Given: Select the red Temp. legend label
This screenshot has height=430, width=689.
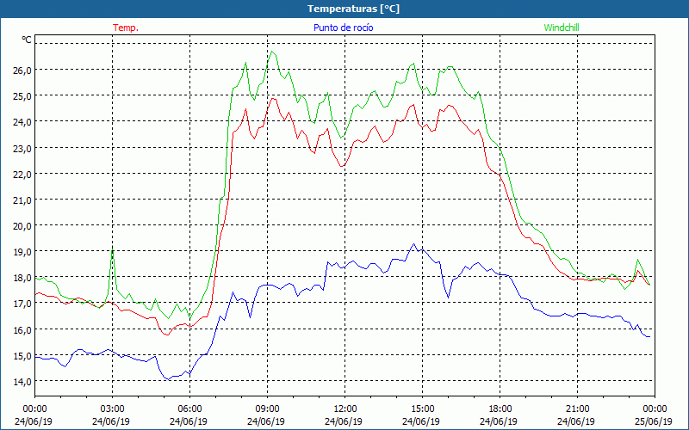Looking at the screenshot, I should 126,28.
